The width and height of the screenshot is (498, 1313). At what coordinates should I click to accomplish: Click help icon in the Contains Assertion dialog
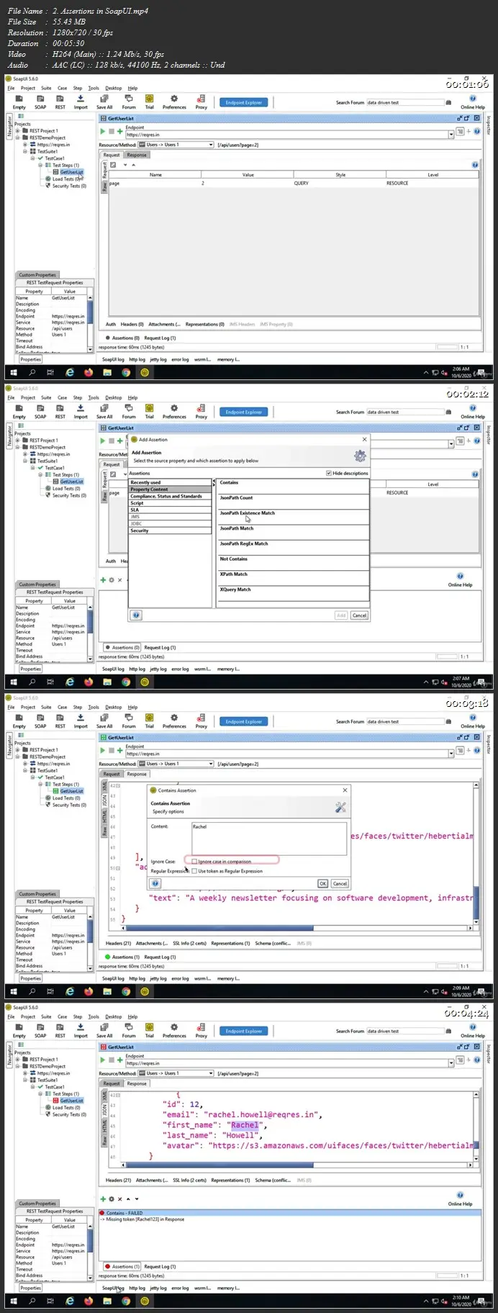pos(155,883)
